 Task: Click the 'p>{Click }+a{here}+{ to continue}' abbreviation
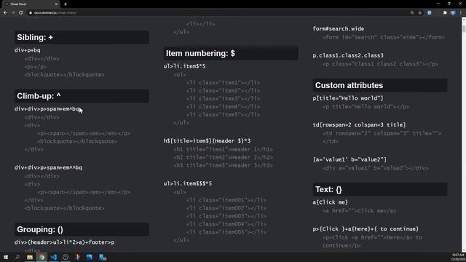[366, 229]
